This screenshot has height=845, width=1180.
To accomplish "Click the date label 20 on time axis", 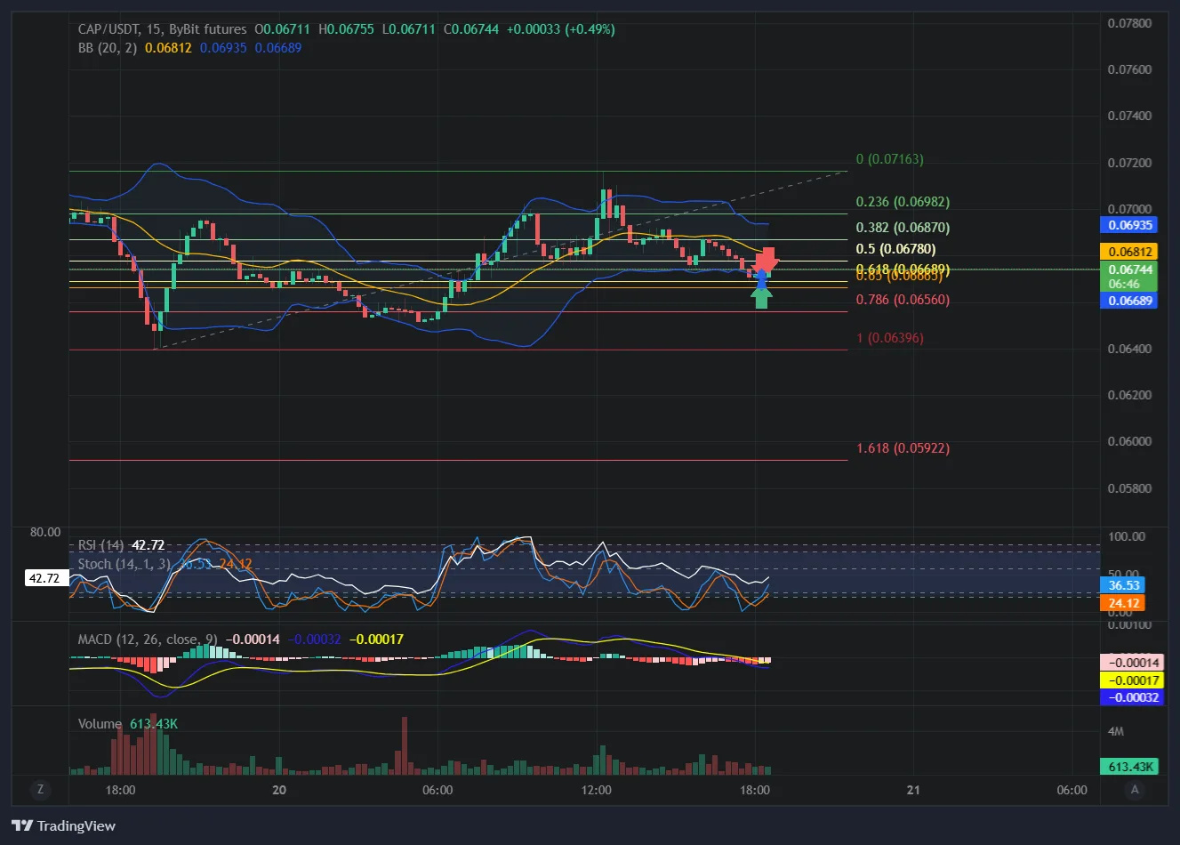I will point(279,790).
